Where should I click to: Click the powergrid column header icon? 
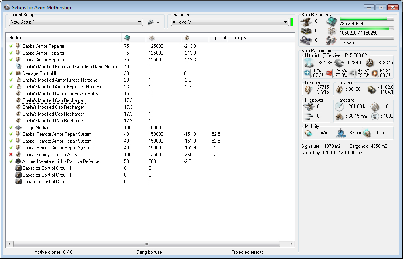[x=152, y=38]
